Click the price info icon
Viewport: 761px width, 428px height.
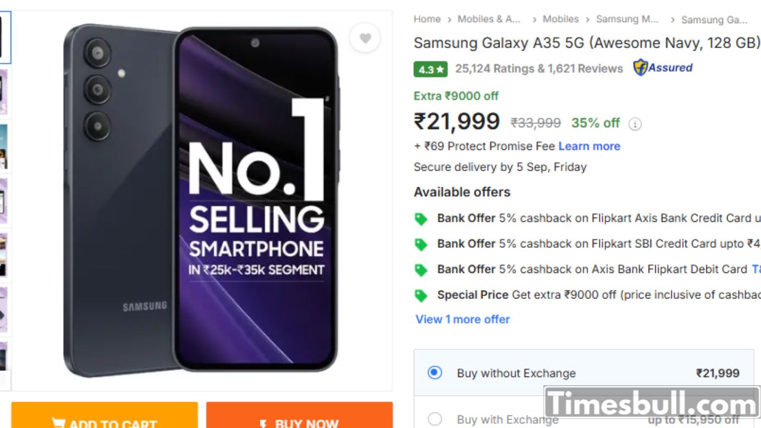click(635, 124)
